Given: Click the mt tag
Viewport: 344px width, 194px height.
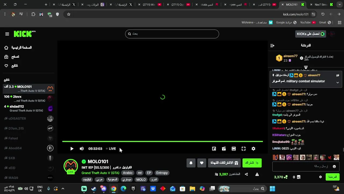Looking at the screenshot, I should pyautogui.click(x=140, y=173).
